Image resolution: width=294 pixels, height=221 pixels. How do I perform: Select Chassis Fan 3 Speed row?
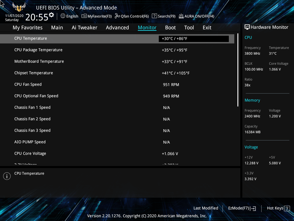click(x=117, y=130)
